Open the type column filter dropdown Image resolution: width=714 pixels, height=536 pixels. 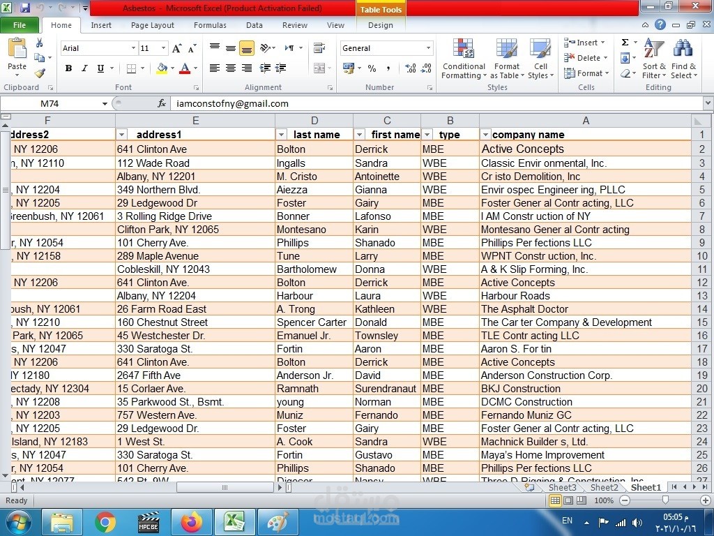pyautogui.click(x=427, y=135)
